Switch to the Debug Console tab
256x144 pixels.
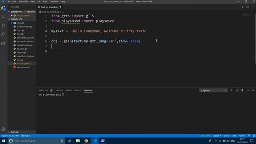click(x=73, y=90)
